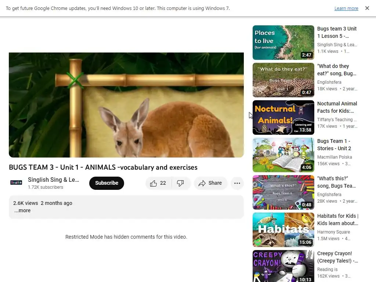Dislike the video with thumbs down icon
Image resolution: width=376 pixels, height=282 pixels.
(181, 183)
